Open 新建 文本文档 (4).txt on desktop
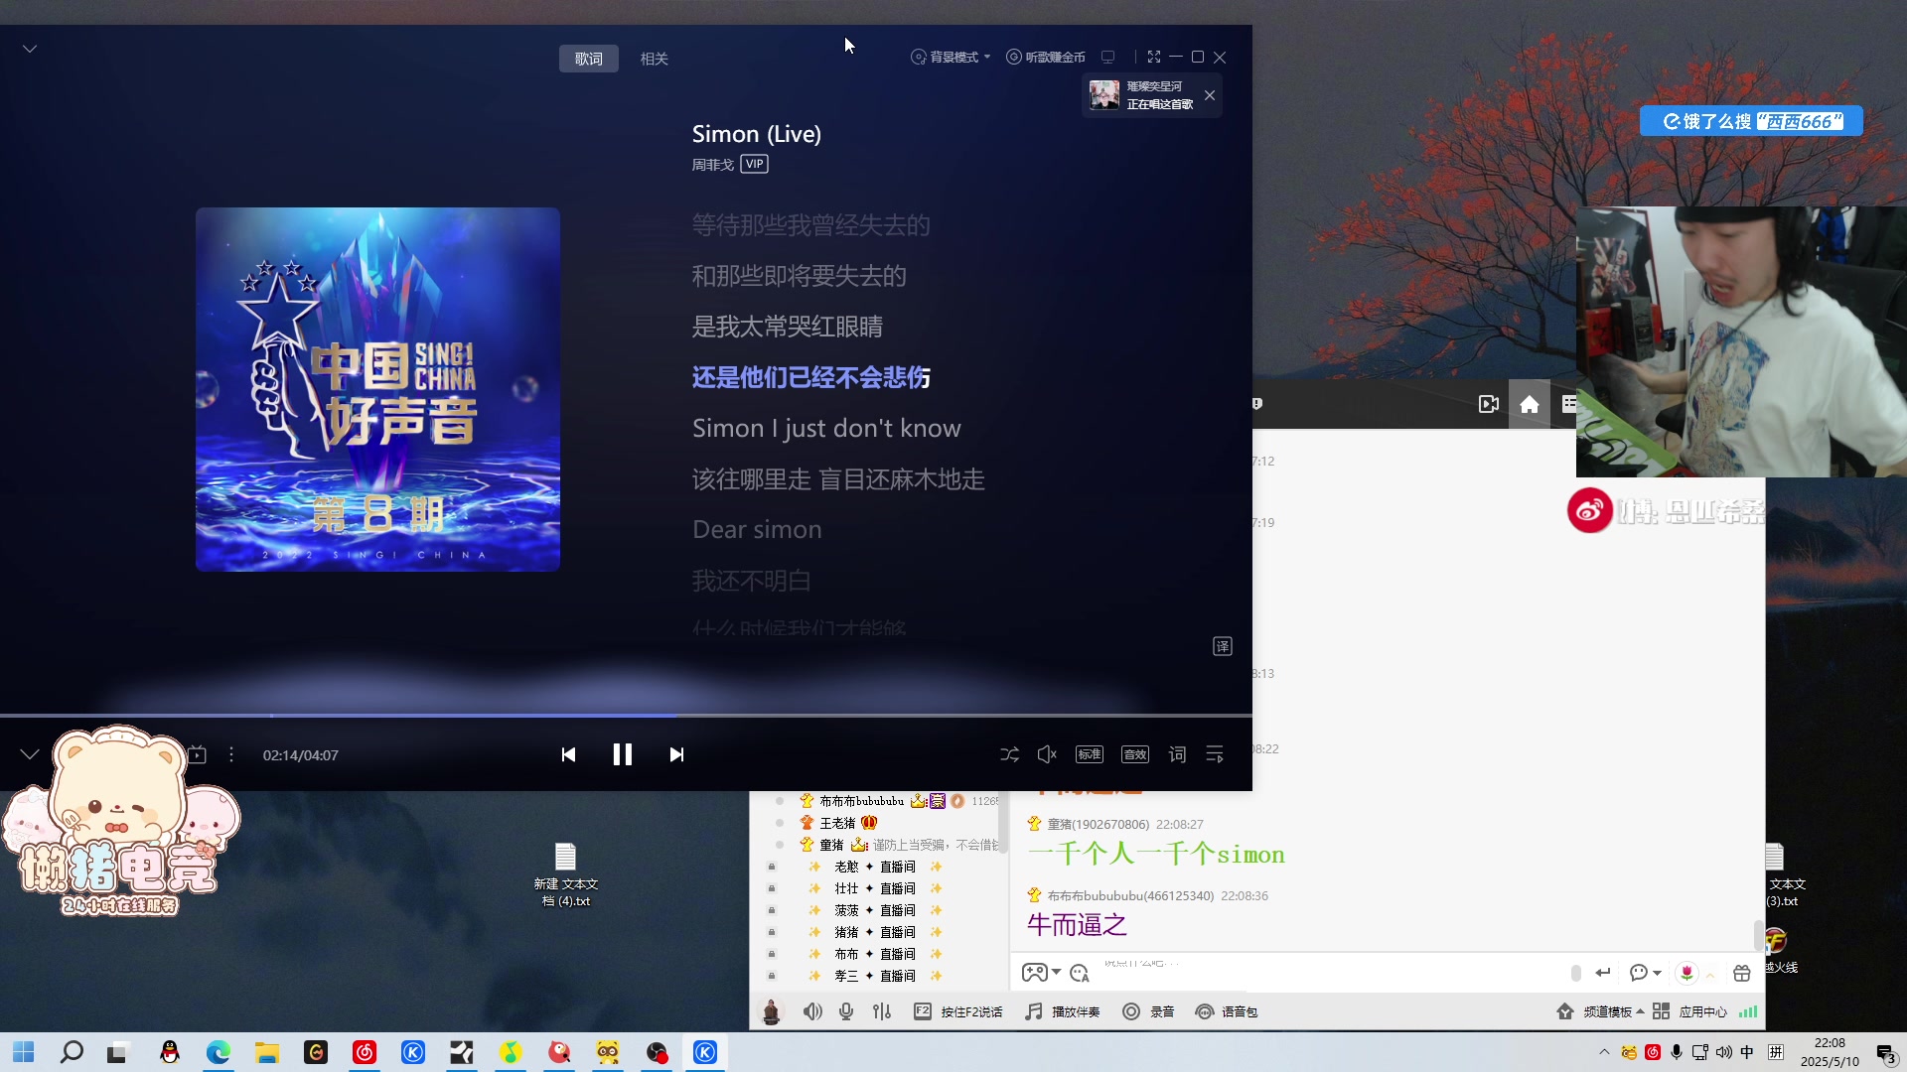The height and width of the screenshot is (1072, 1907). [x=566, y=874]
